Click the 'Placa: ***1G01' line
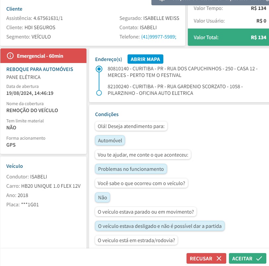 coord(23,205)
